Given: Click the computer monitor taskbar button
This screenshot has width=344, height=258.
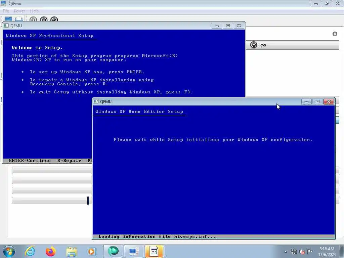Looking at the screenshot, I should click(x=134, y=251).
